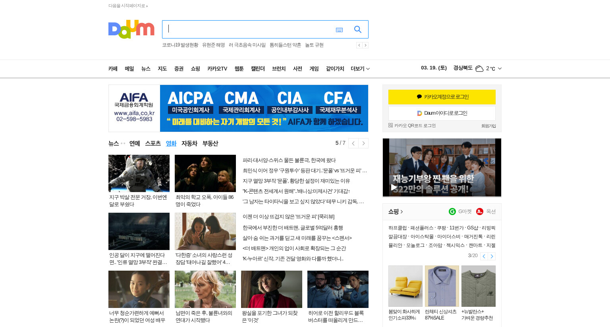610x327 pixels.
Task: Log in with Daum아이디 button
Action: 442,113
